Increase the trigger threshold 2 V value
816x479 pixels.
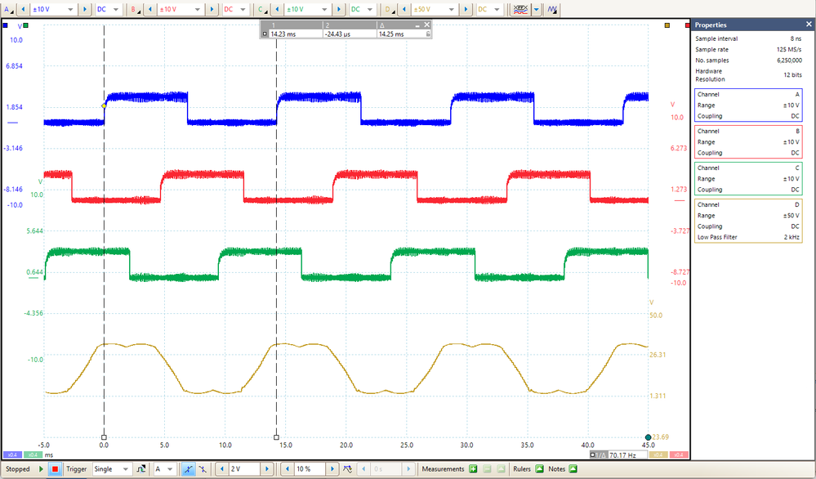tap(267, 469)
